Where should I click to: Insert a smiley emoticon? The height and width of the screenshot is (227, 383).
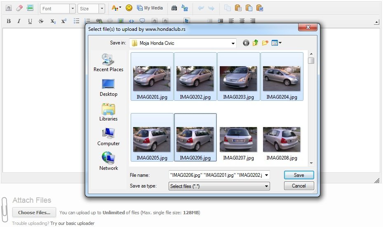tap(129, 8)
